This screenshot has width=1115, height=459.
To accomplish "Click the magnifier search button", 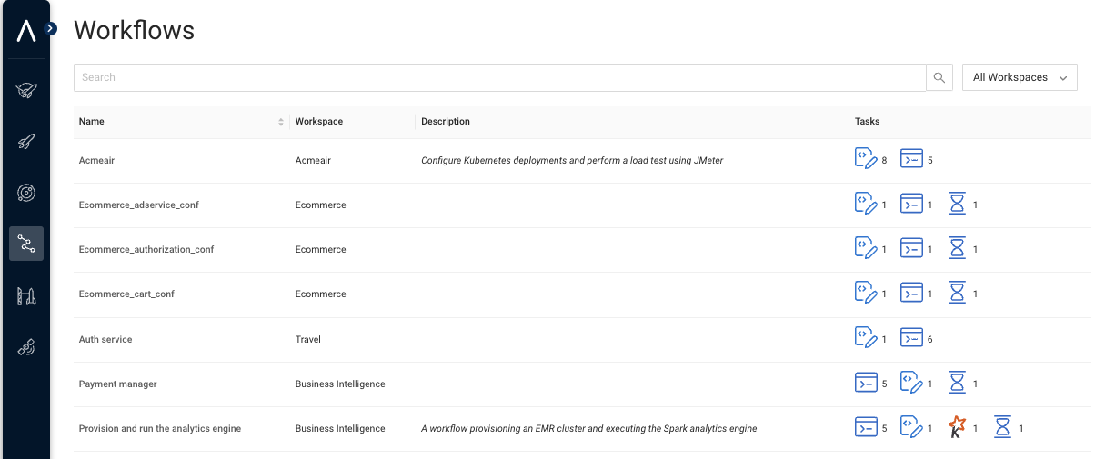I will [x=939, y=77].
